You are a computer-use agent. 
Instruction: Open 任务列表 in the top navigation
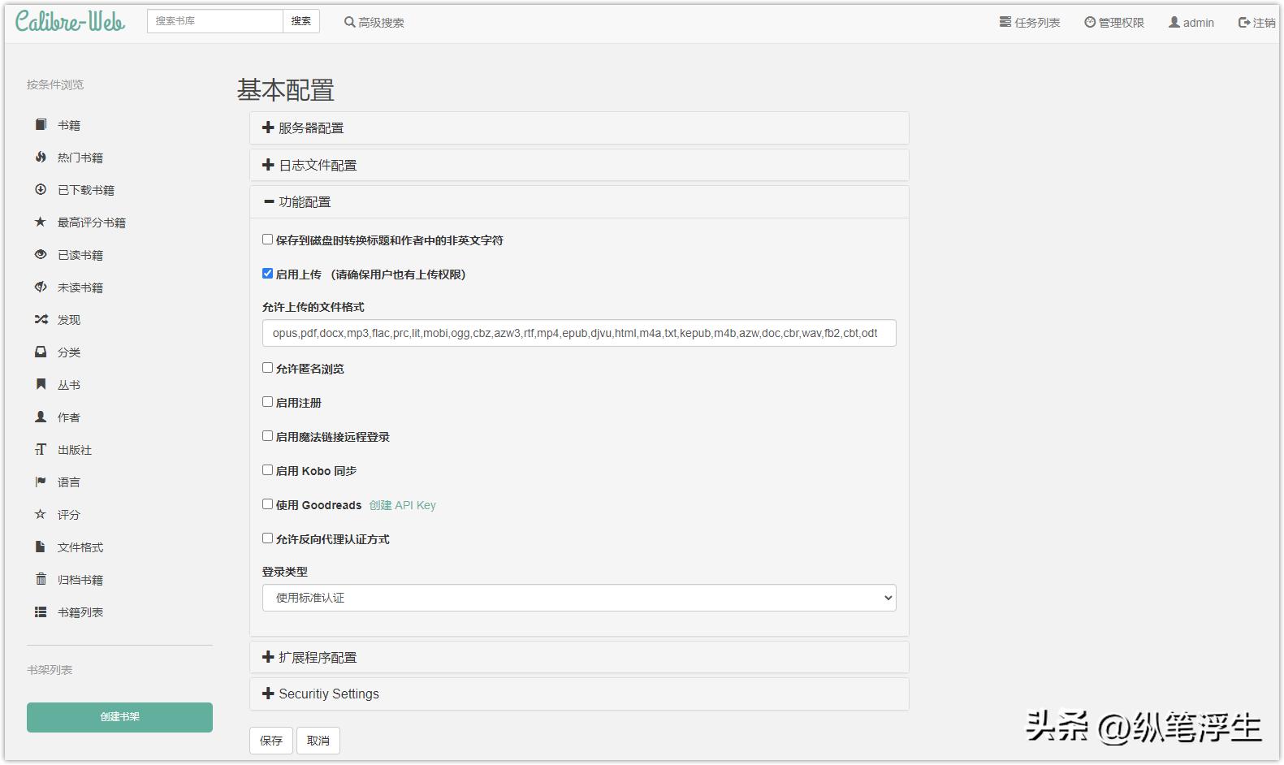coord(1030,22)
